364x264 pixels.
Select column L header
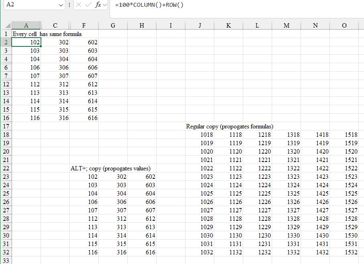point(257,26)
